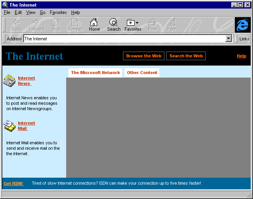Viewport: 253px width, 199px height.
Task: Click the Internet Mail envelope icon
Action: 9,126
